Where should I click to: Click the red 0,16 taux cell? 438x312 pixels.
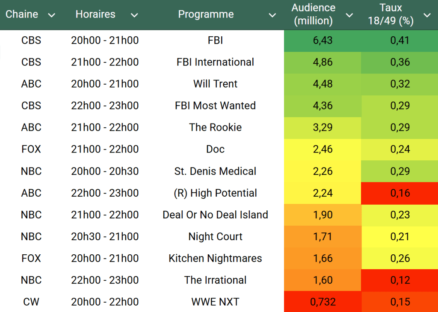tap(400, 193)
